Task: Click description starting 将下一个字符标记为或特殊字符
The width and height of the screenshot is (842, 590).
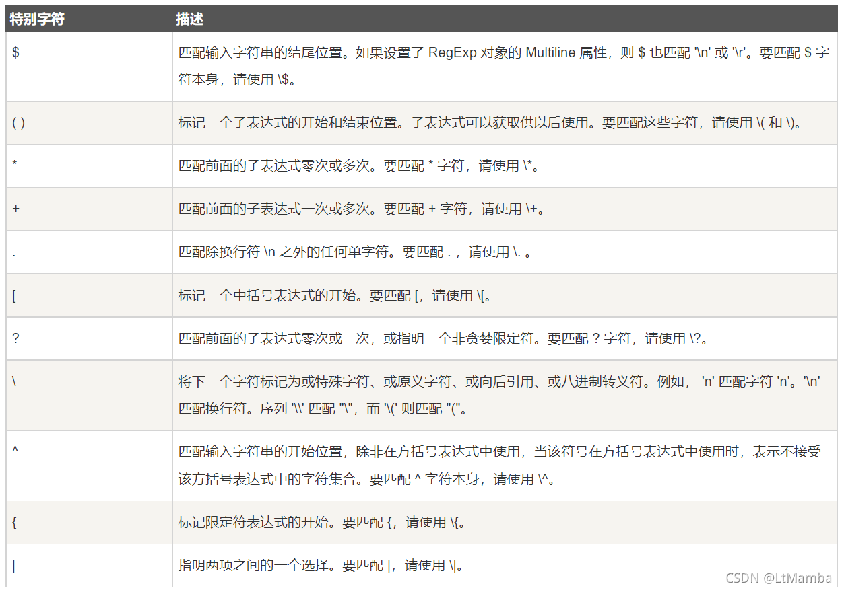Action: tap(504, 395)
